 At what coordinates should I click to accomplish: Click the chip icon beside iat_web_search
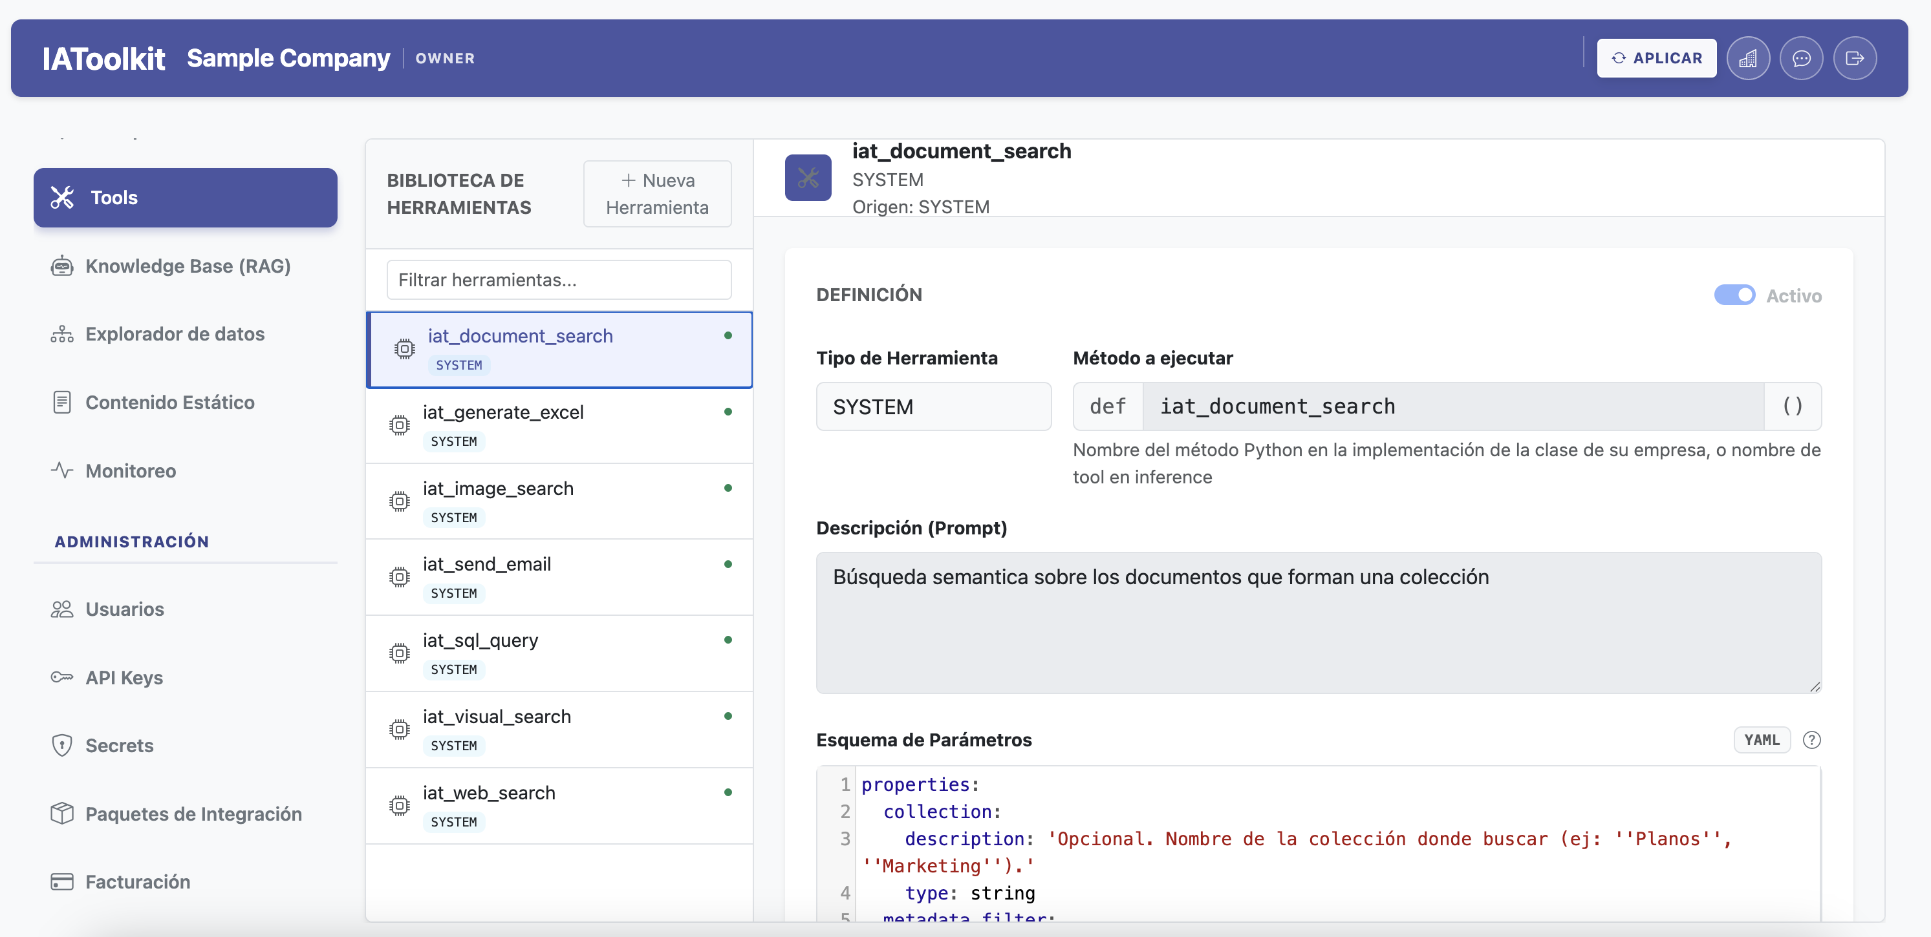click(x=400, y=806)
